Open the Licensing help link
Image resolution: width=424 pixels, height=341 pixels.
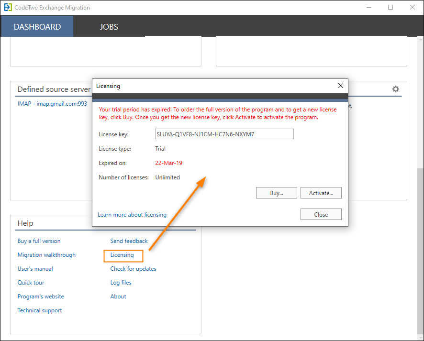122,255
